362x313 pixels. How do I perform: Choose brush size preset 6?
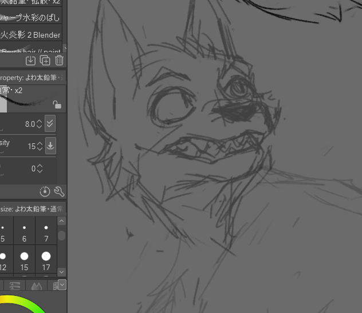24,231
